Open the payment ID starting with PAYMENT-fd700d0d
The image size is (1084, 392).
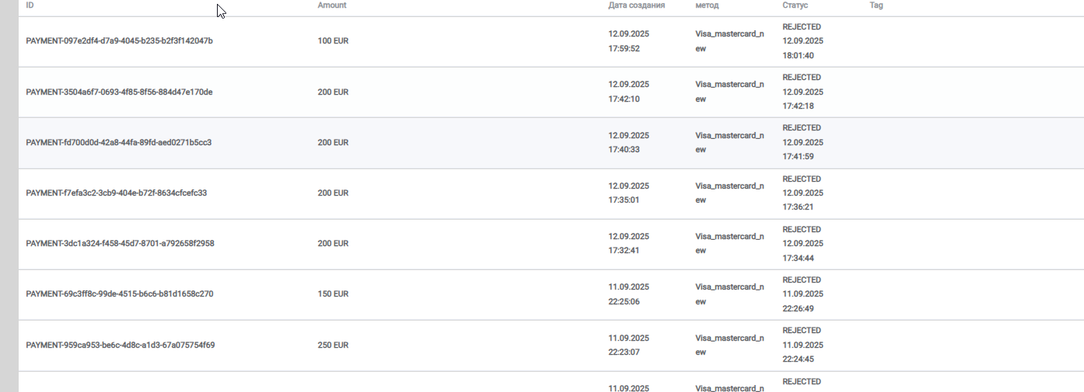118,143
